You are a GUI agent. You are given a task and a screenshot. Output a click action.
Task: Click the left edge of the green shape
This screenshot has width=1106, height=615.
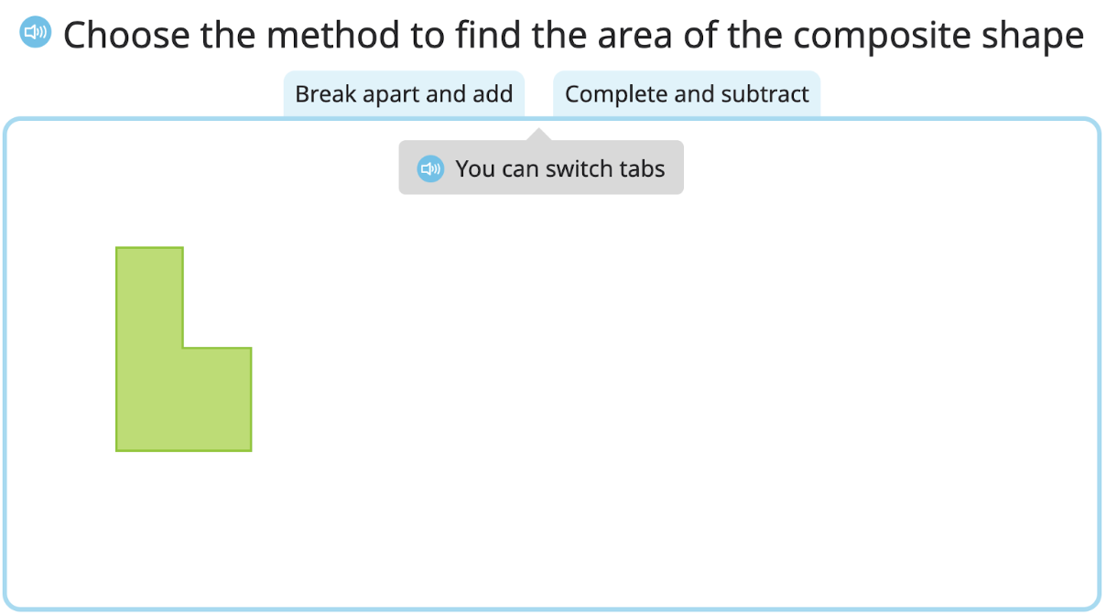tap(116, 348)
